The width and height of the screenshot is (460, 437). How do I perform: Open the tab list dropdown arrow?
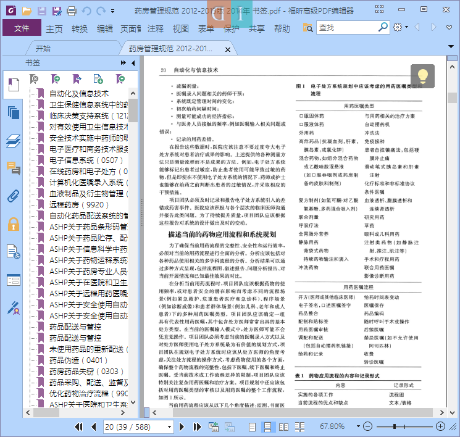point(451,46)
